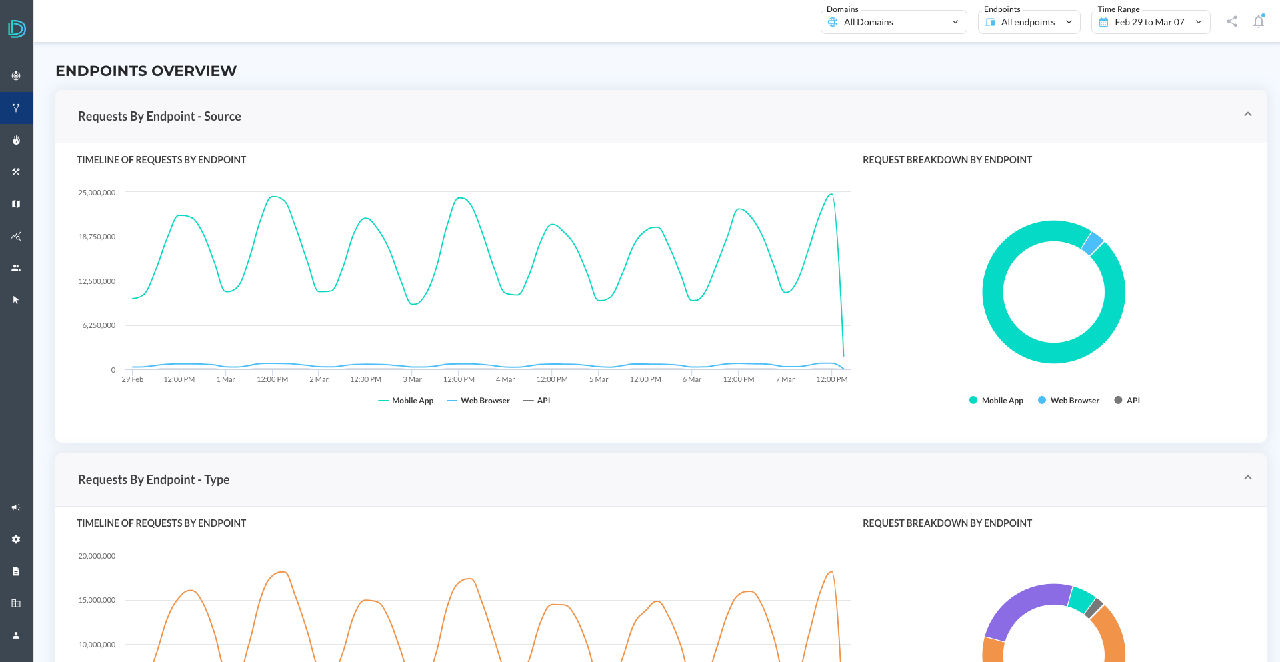Image resolution: width=1280 pixels, height=662 pixels.
Task: Open the All Domains dropdown
Action: coord(893,22)
